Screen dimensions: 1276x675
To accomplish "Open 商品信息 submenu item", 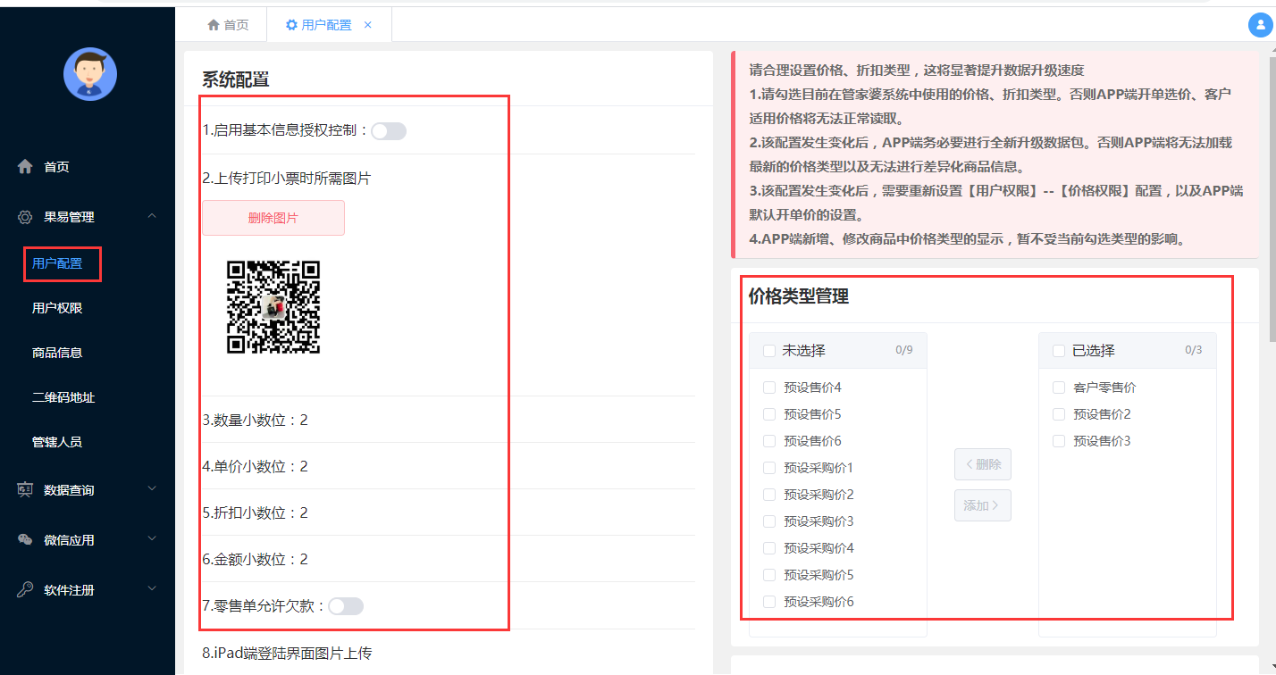I will pyautogui.click(x=57, y=353).
